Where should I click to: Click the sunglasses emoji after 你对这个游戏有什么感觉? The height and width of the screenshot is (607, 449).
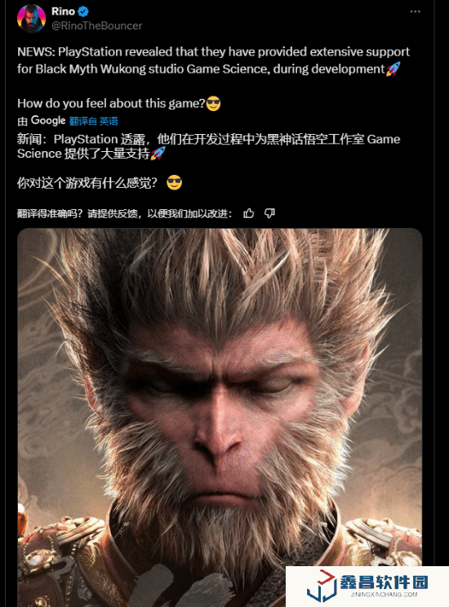pyautogui.click(x=175, y=182)
